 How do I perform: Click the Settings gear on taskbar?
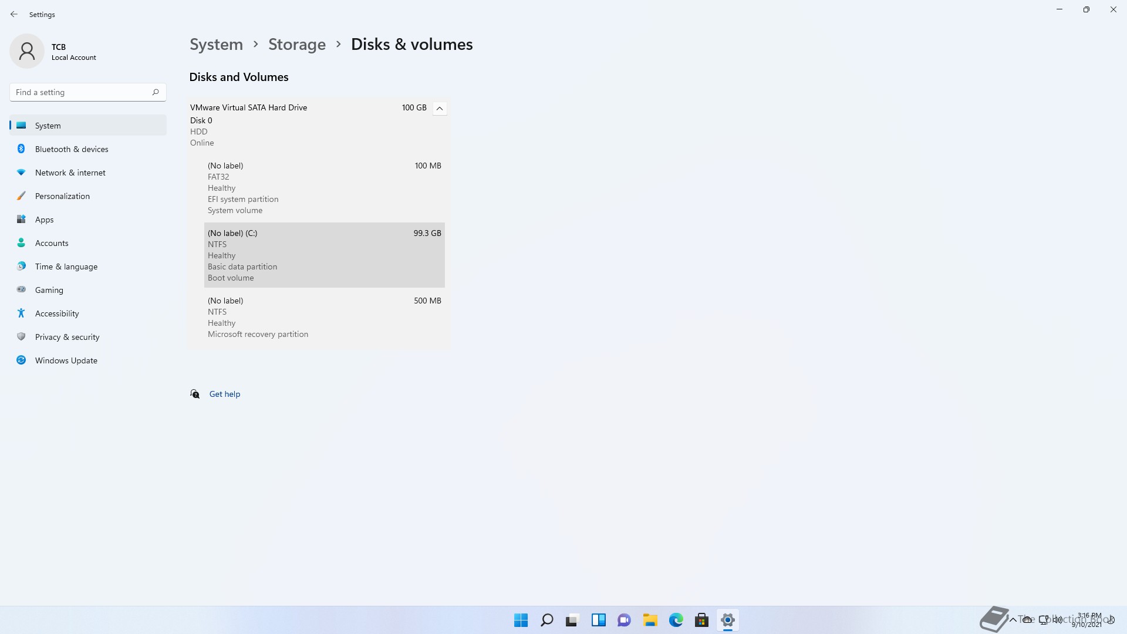click(x=727, y=620)
